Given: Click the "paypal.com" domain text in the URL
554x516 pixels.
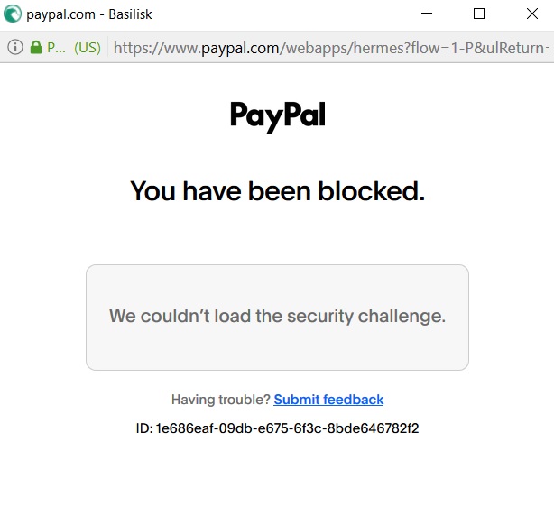Looking at the screenshot, I should 240,48.
